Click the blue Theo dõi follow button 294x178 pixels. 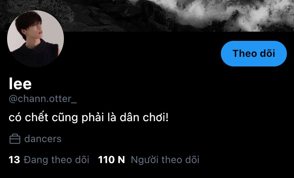coord(254,53)
